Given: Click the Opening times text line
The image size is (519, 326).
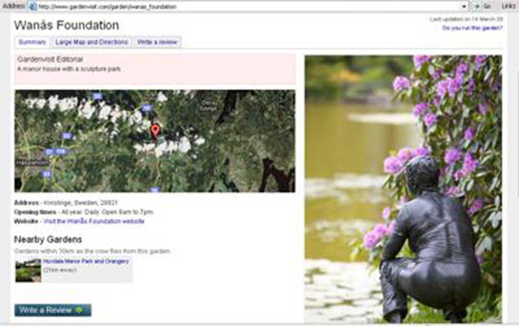Looking at the screenshot, I should pos(84,212).
